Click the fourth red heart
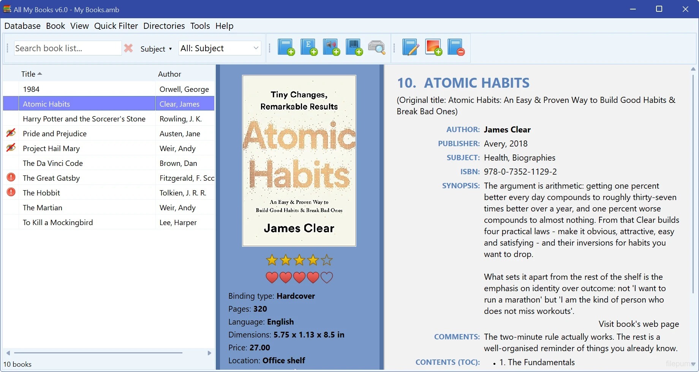 coord(313,277)
